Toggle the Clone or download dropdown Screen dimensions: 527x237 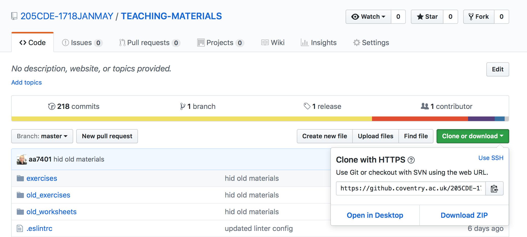[x=473, y=136]
